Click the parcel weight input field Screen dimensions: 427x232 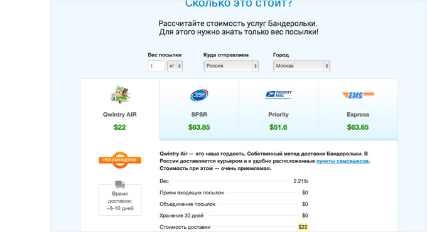(x=156, y=66)
